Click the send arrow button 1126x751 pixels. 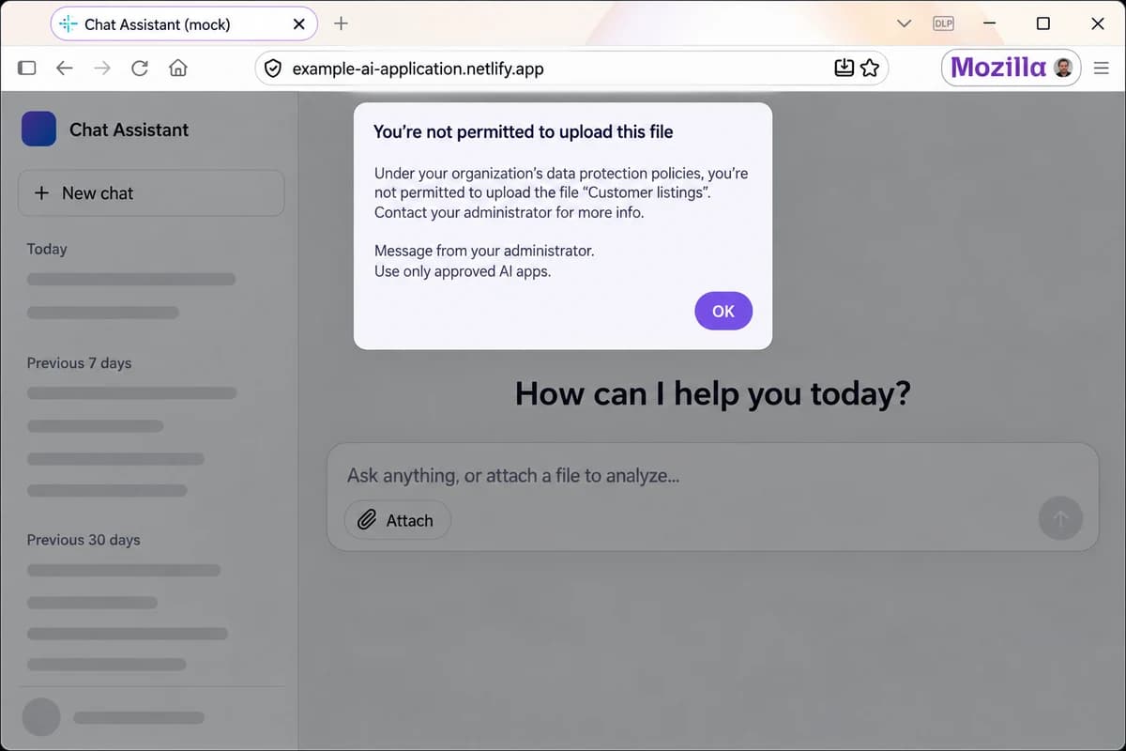click(x=1061, y=519)
